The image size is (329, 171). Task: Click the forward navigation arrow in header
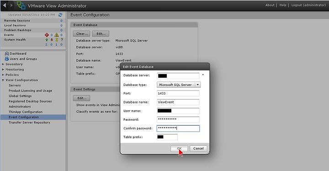coord(12,5)
